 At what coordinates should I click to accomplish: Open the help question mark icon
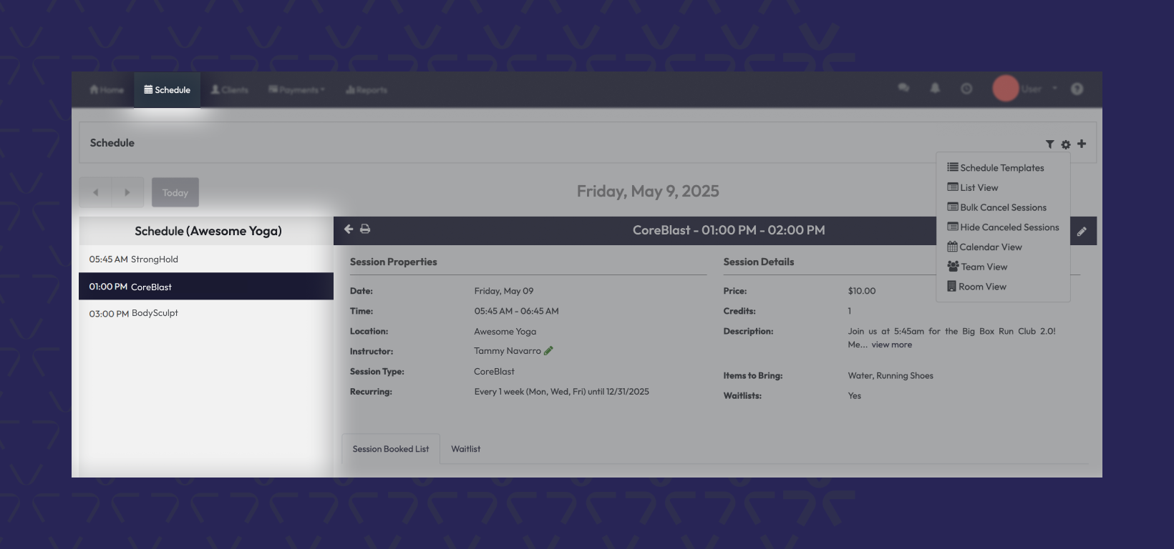pos(1077,89)
